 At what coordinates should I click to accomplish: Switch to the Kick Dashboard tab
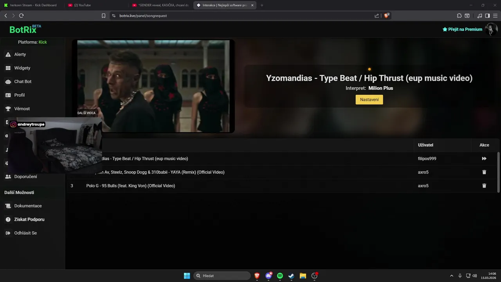click(x=32, y=5)
